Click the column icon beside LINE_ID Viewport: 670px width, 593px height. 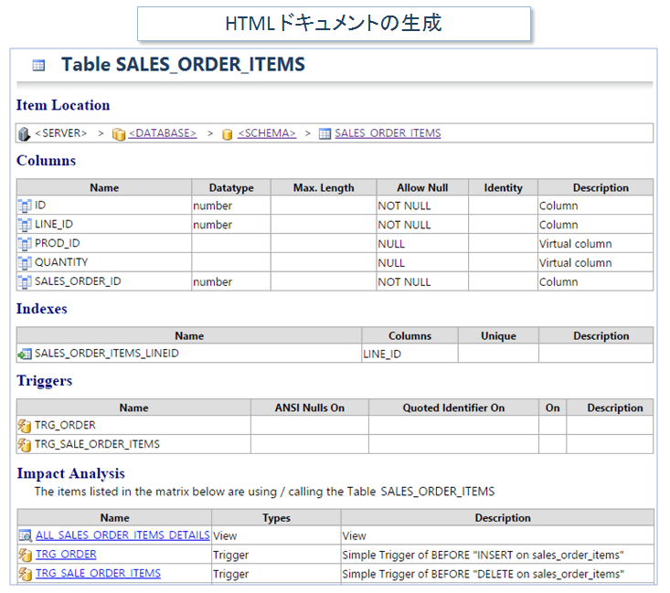pos(25,225)
